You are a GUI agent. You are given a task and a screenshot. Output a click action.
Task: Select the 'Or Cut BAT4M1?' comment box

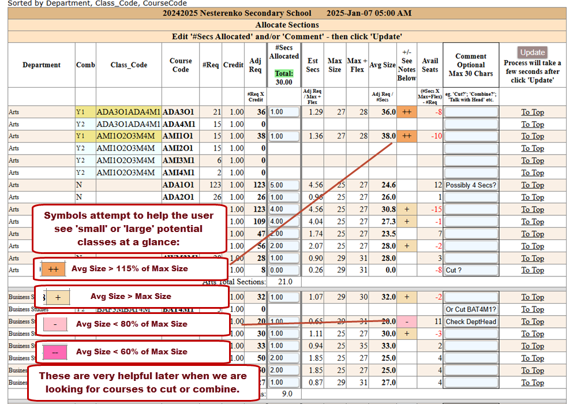tap(471, 309)
